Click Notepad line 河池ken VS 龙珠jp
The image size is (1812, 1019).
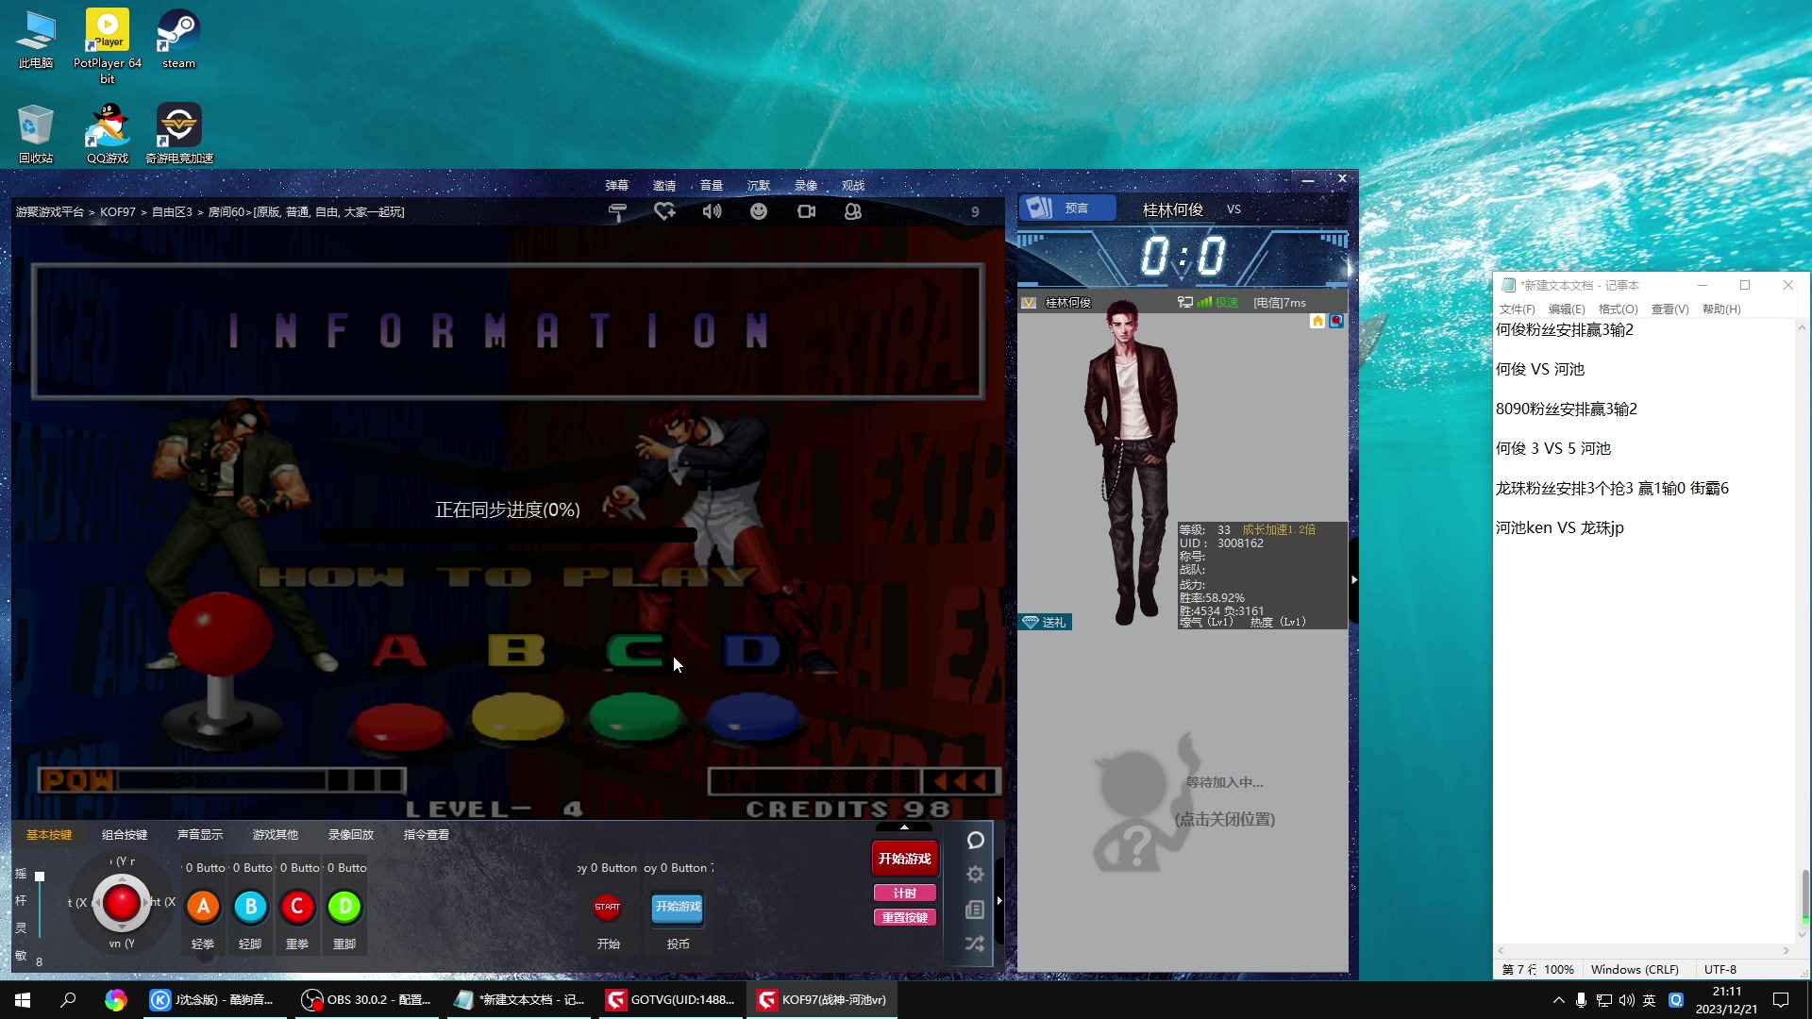[1560, 527]
